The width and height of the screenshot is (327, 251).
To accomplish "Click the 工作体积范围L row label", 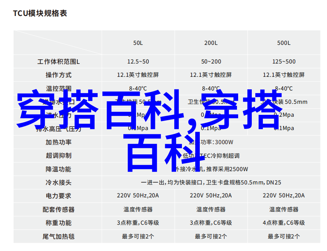I will [x=58, y=62].
